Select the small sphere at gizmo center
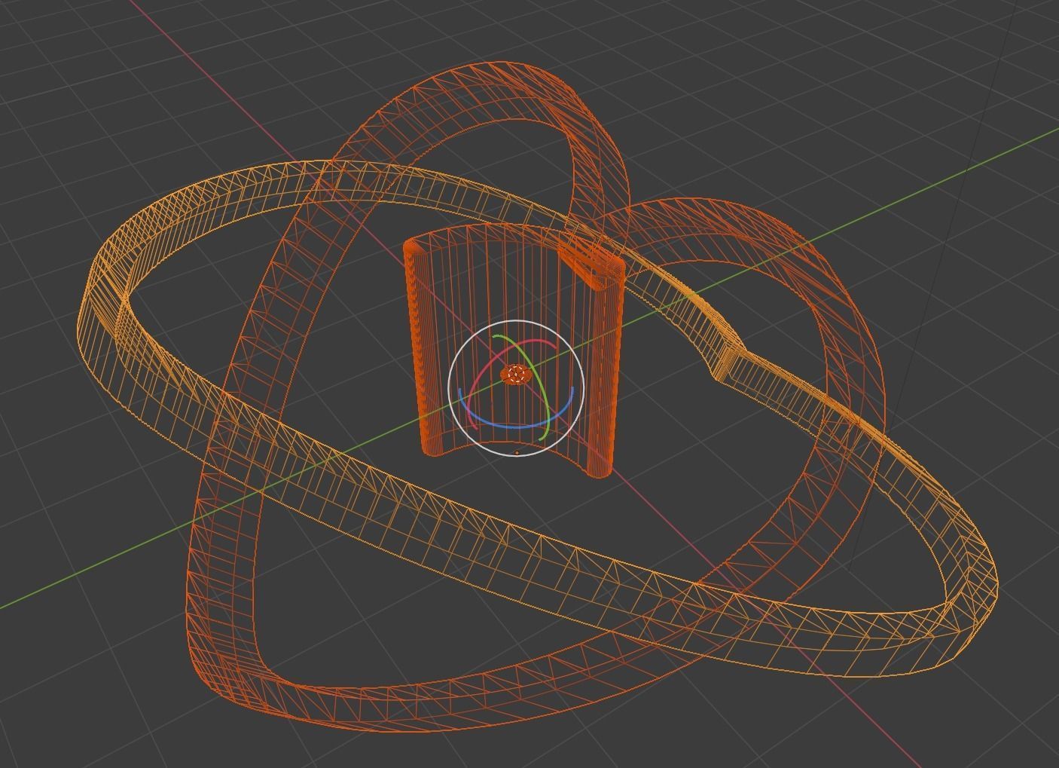The image size is (1059, 768). (x=515, y=375)
